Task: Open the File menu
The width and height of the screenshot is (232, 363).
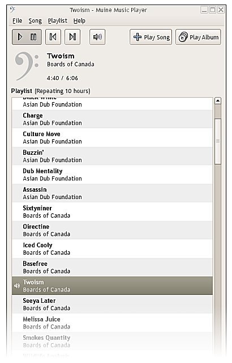Action: pos(18,21)
